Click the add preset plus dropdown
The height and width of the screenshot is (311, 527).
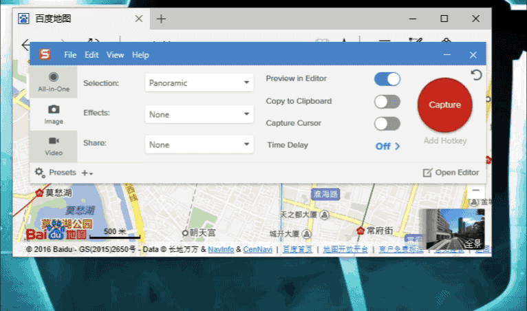[x=87, y=173]
